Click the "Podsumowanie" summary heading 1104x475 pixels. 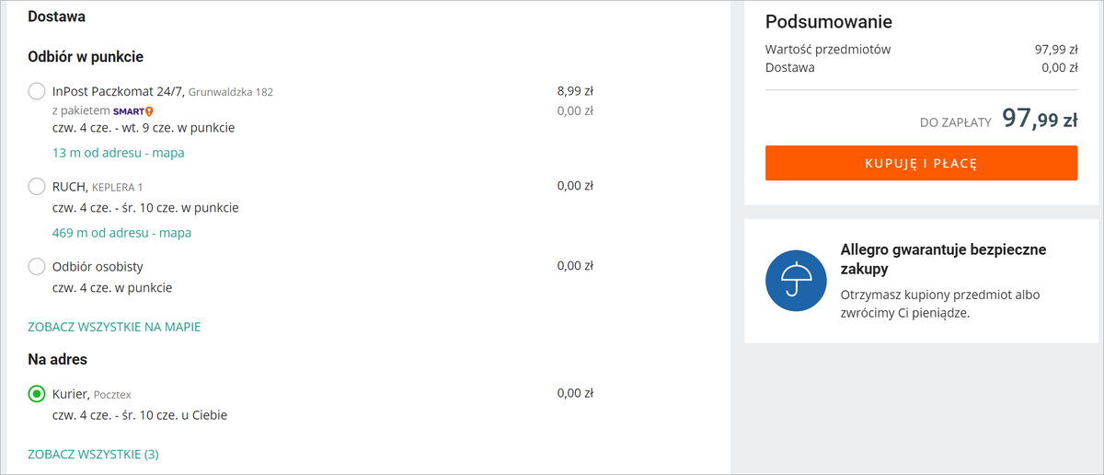click(829, 22)
